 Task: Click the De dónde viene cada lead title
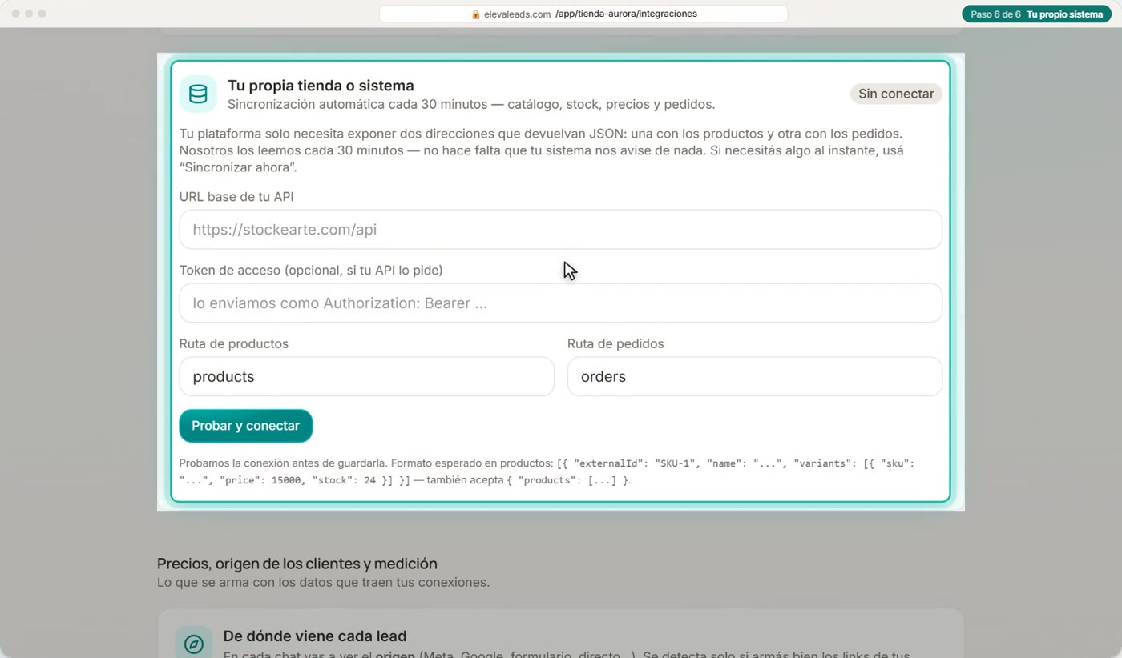(x=315, y=636)
